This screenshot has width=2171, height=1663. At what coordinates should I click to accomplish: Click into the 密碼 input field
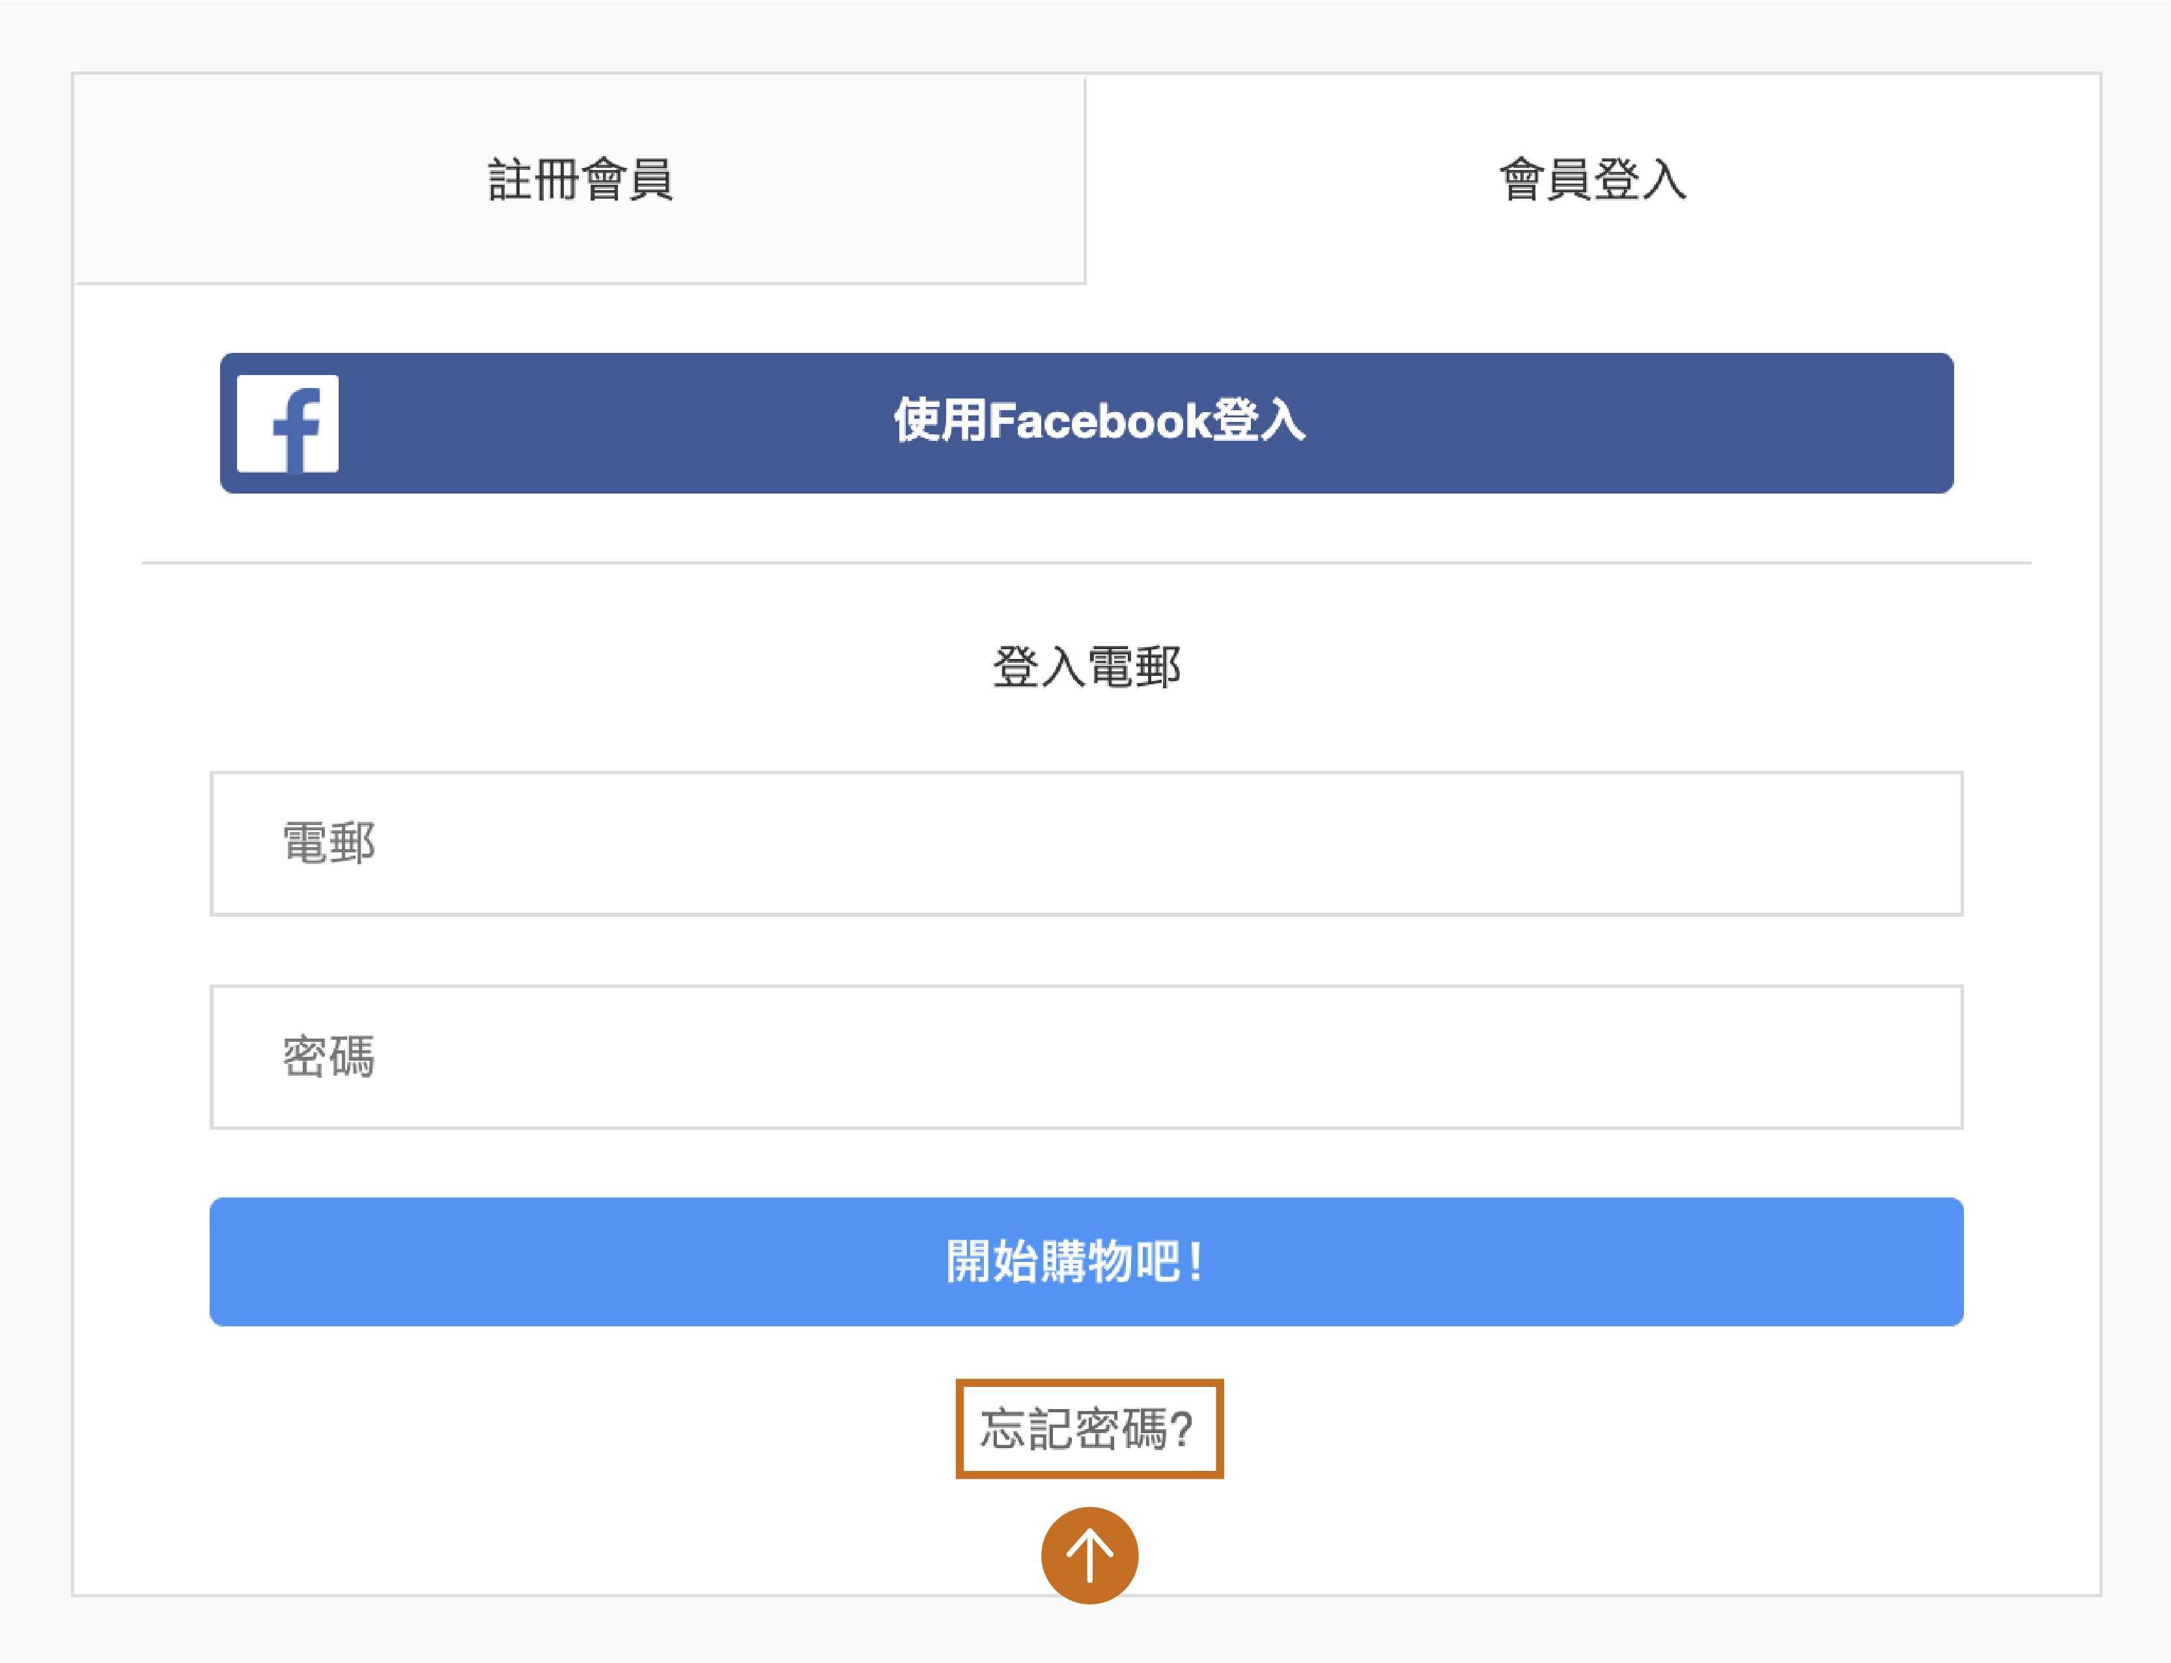(x=1086, y=1056)
